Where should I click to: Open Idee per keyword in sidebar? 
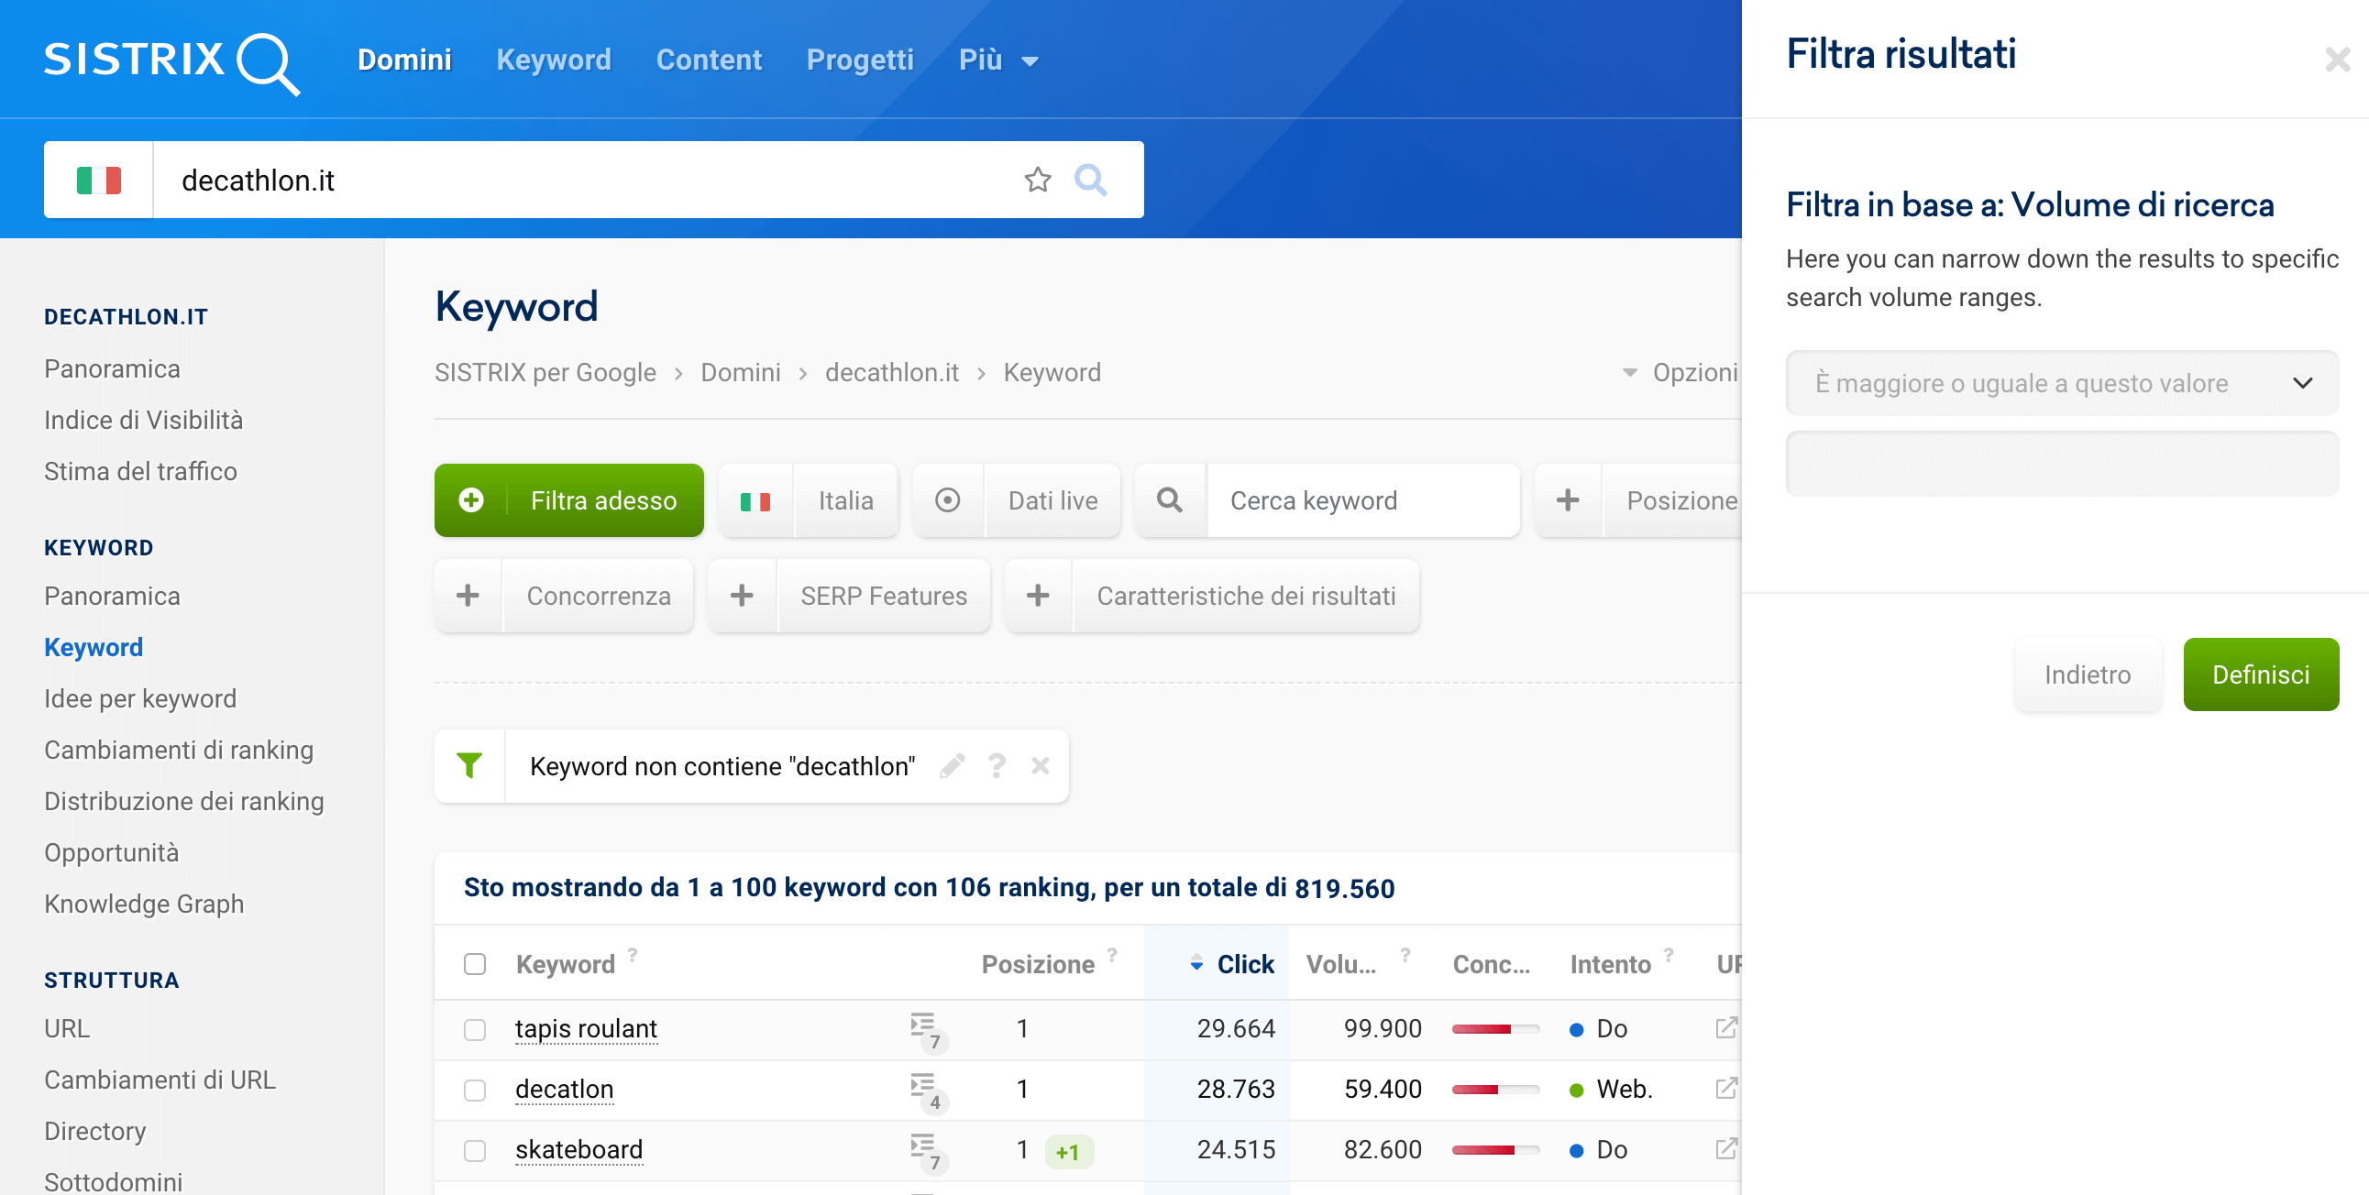coord(139,698)
